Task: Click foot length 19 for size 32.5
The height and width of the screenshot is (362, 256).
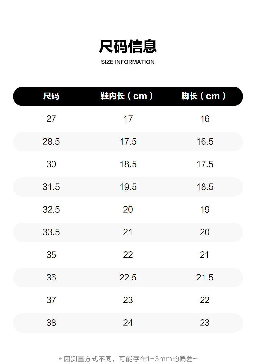Action: coord(205,210)
